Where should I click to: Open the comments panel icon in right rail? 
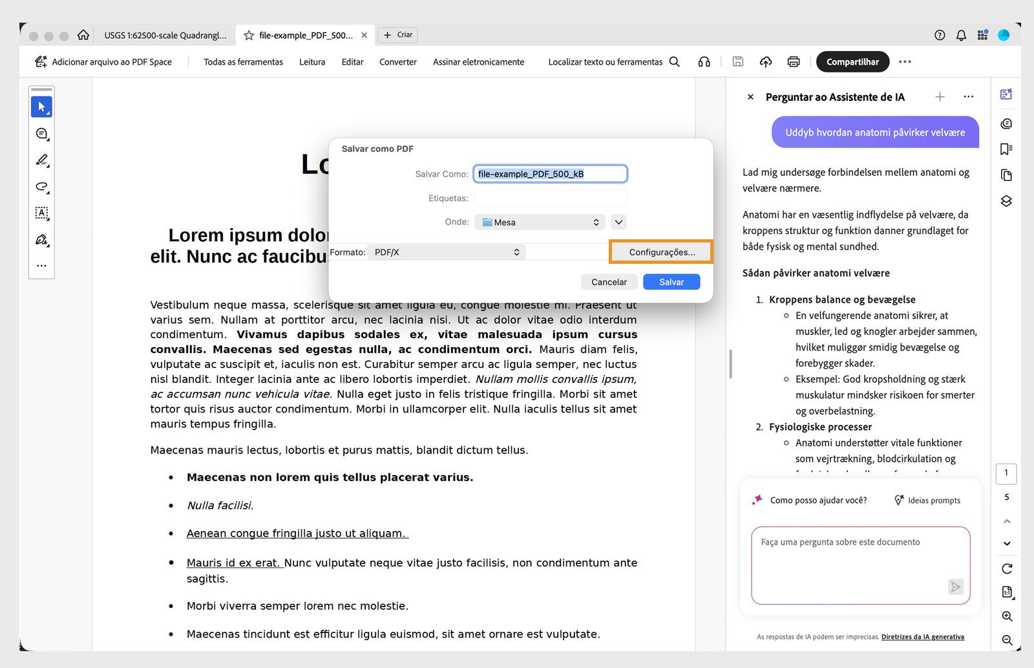[x=1006, y=124]
